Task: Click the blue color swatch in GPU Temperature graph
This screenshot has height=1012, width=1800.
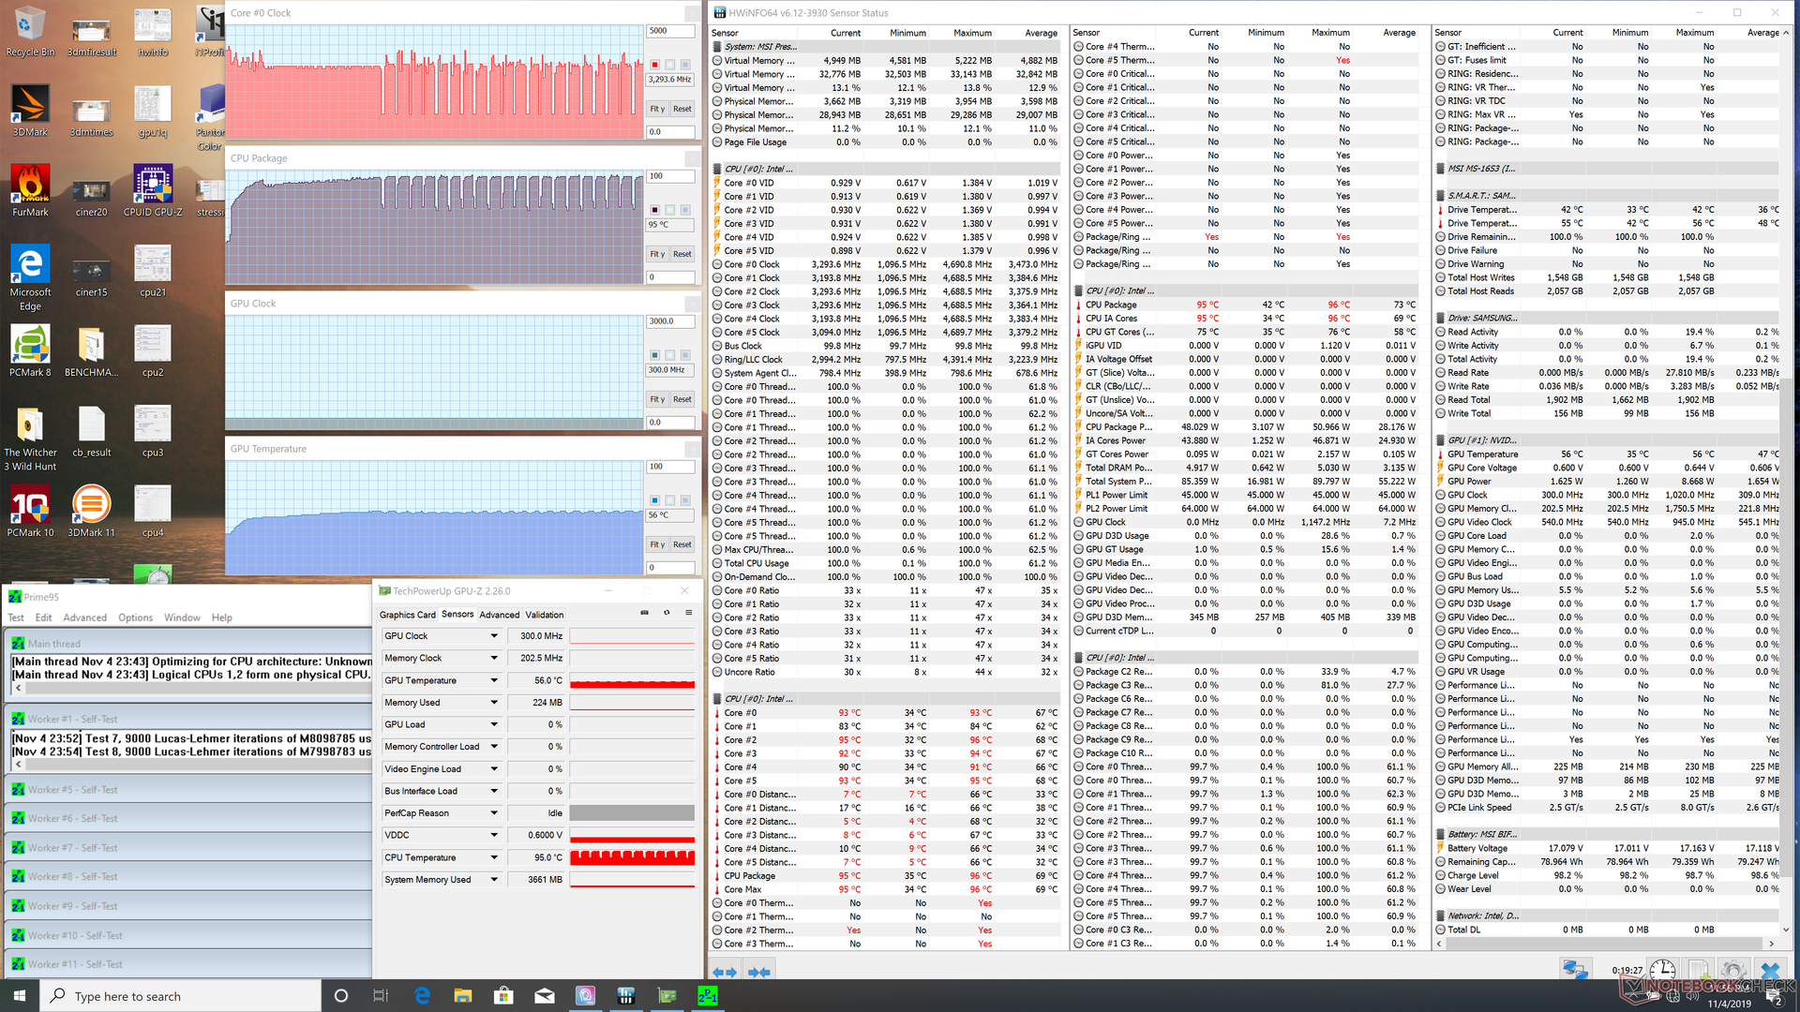Action: (x=654, y=500)
